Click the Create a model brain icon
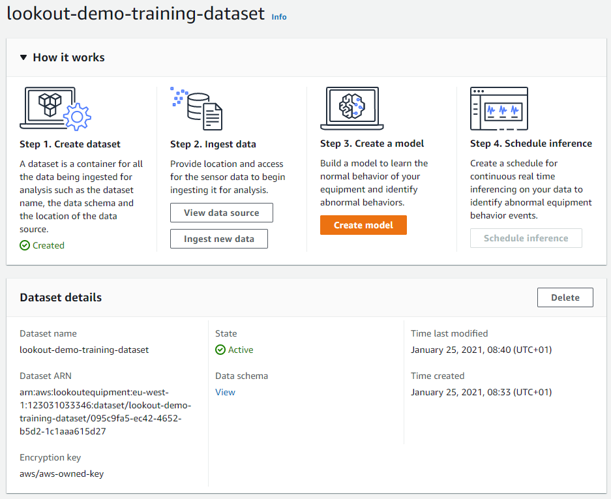This screenshot has width=611, height=499. coord(352,108)
